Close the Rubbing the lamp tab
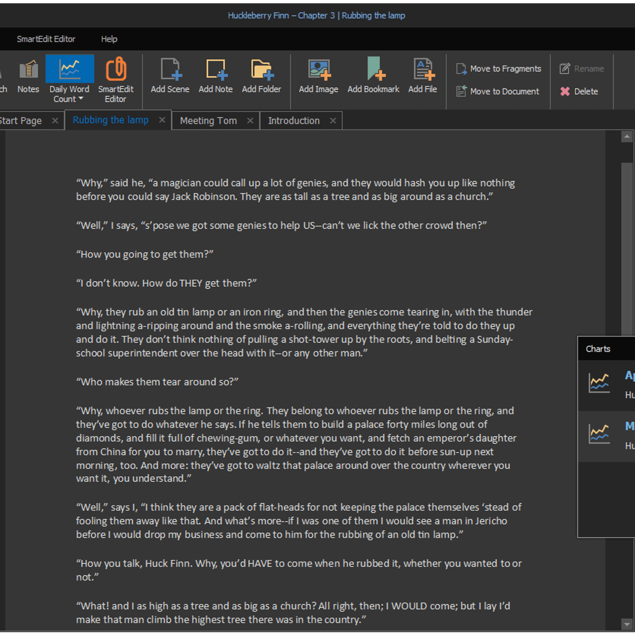635x635 pixels. (x=162, y=120)
